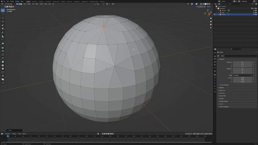The image size is (258, 145).
Task: Hide the Light object via eye icon
Action: (x=254, y=12)
